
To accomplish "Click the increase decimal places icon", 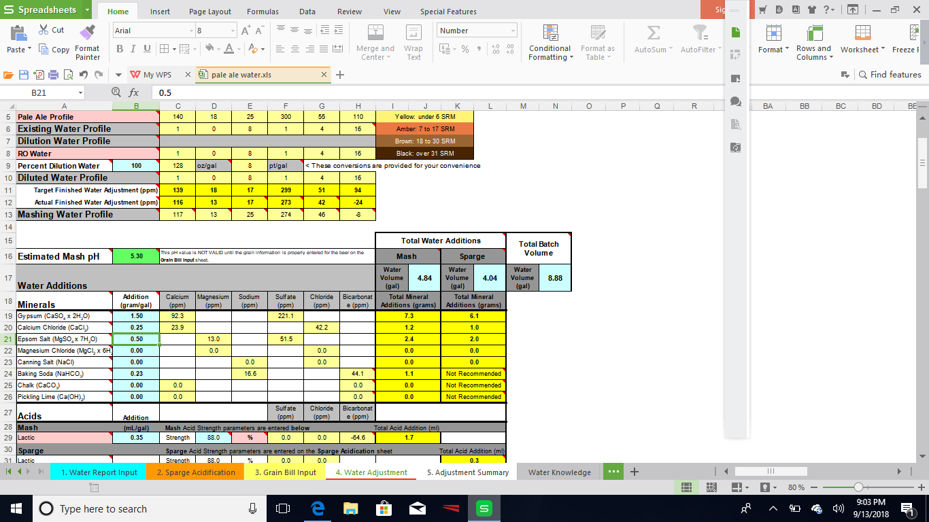I will click(x=495, y=49).
